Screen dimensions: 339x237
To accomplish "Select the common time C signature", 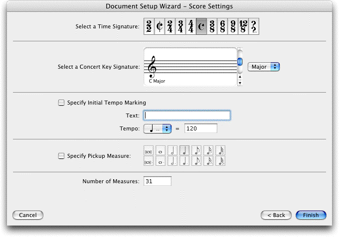I will [201, 26].
